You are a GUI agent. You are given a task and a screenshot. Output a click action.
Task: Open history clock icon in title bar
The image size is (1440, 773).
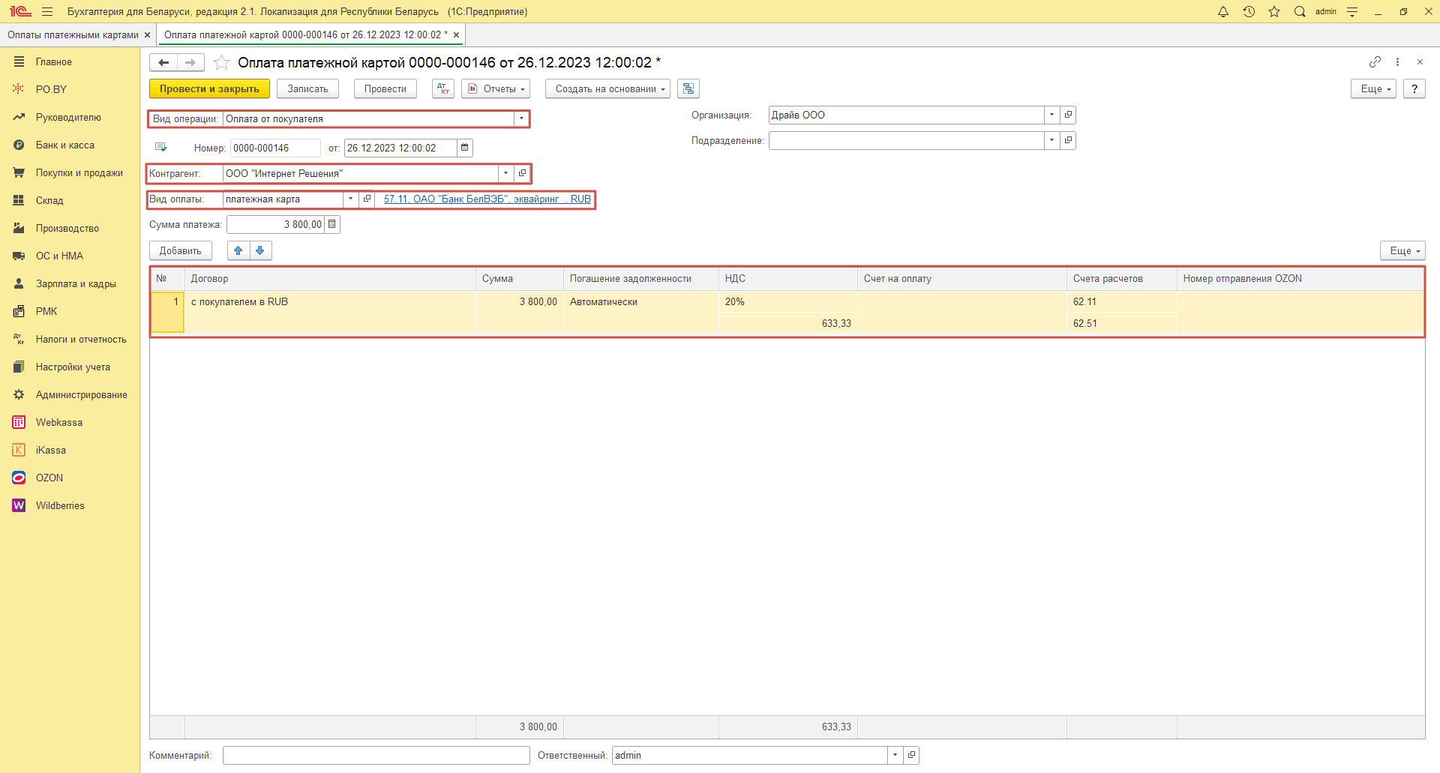pos(1249,11)
